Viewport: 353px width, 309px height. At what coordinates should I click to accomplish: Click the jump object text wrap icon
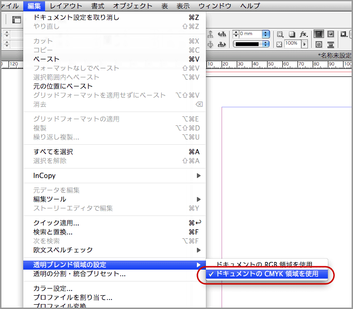click(x=331, y=44)
